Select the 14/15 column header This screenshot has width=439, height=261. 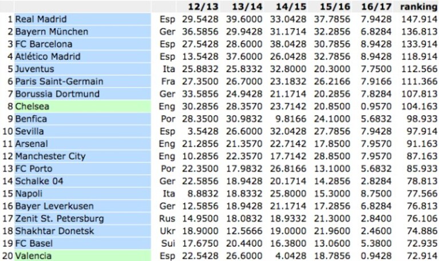click(291, 7)
